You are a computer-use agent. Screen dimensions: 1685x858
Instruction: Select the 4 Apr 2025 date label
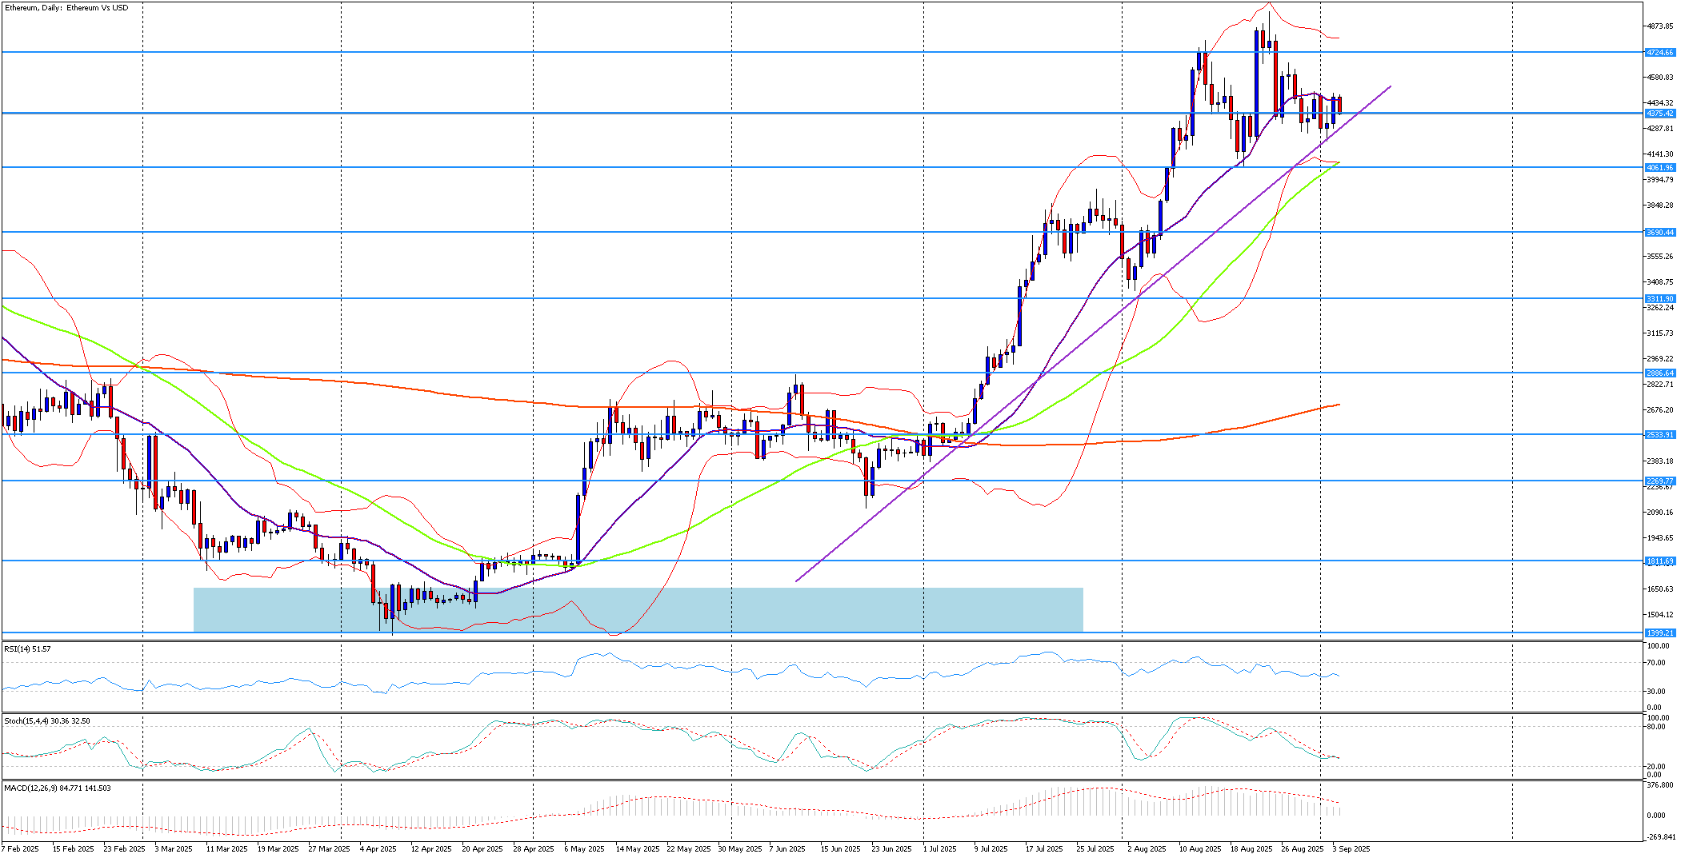pos(378,849)
